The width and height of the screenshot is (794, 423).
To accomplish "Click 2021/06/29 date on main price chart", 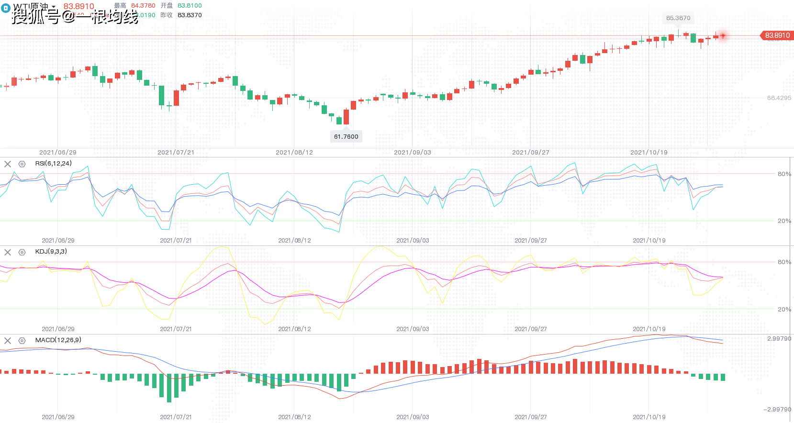I will pos(58,152).
